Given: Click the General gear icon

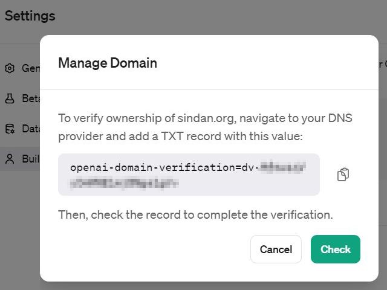Looking at the screenshot, I should point(10,68).
